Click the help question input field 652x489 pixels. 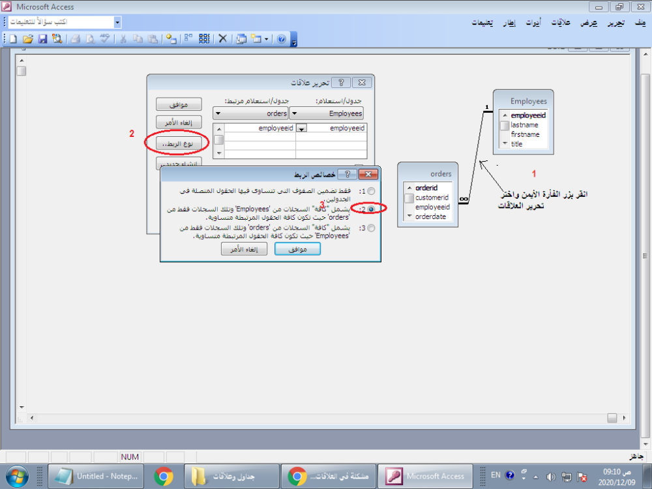point(61,22)
